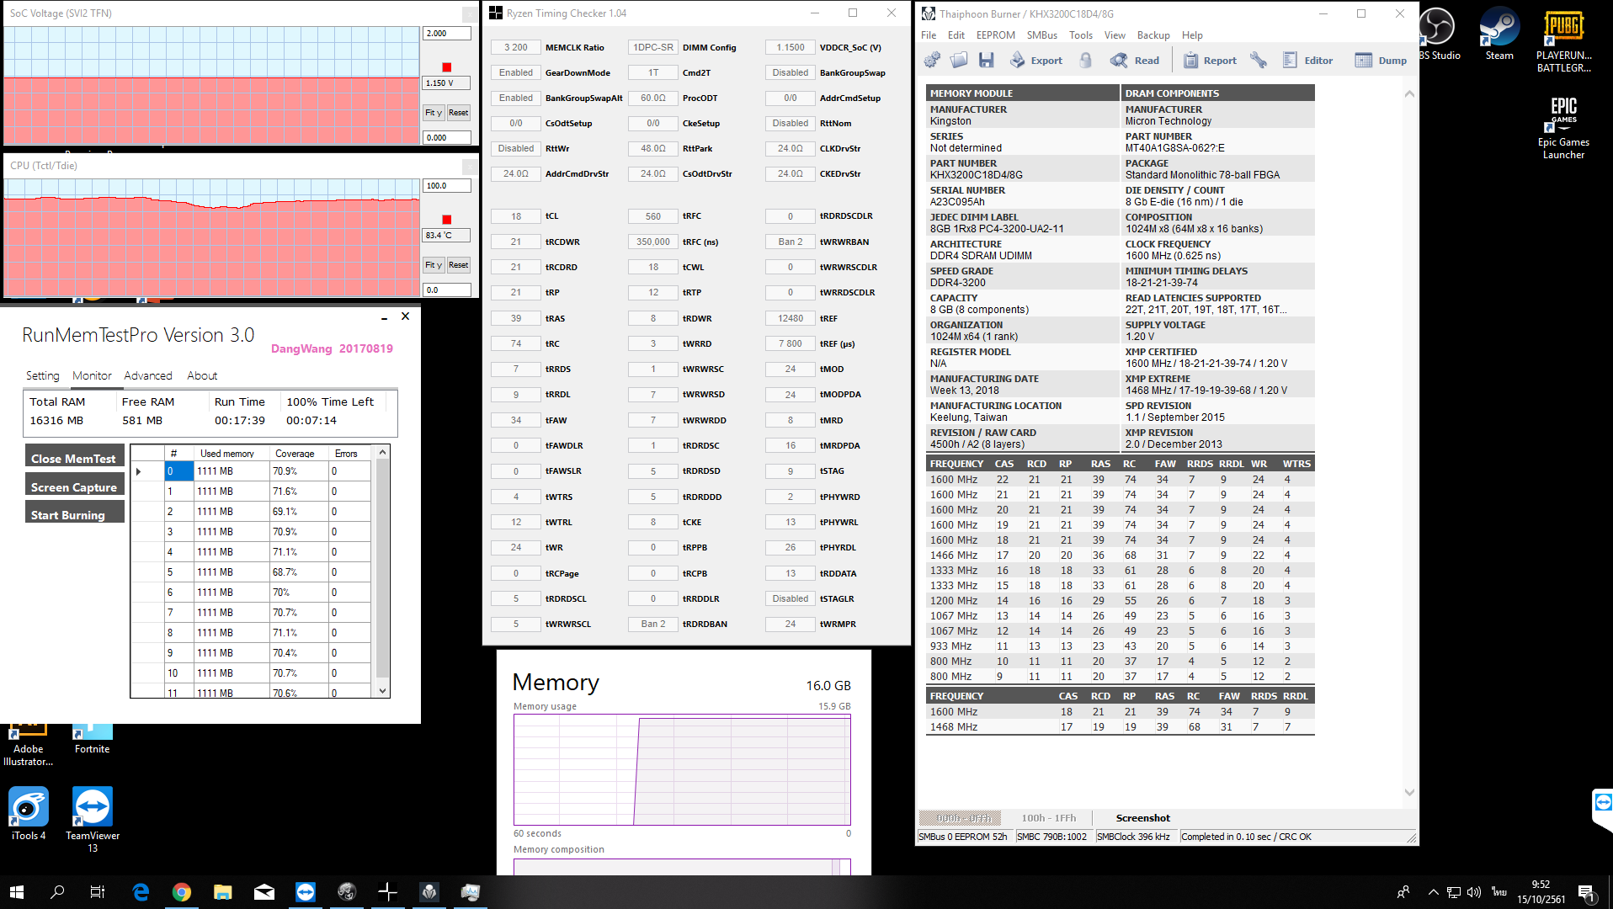Open Adobe Illustrator desktop shortcut
This screenshot has height=909, width=1613.
(28, 744)
